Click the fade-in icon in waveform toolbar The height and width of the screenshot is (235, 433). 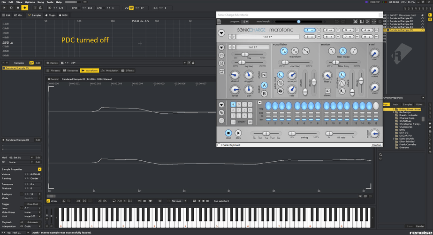pyautogui.click(x=100, y=201)
